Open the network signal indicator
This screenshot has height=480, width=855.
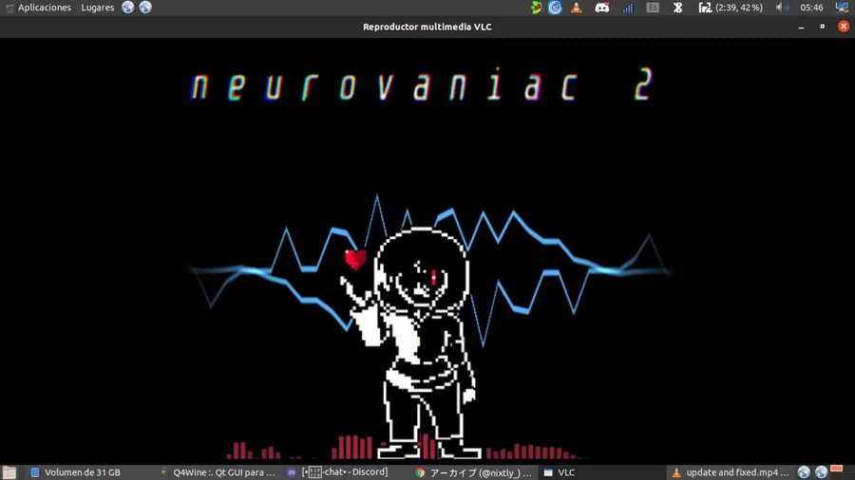pyautogui.click(x=628, y=8)
